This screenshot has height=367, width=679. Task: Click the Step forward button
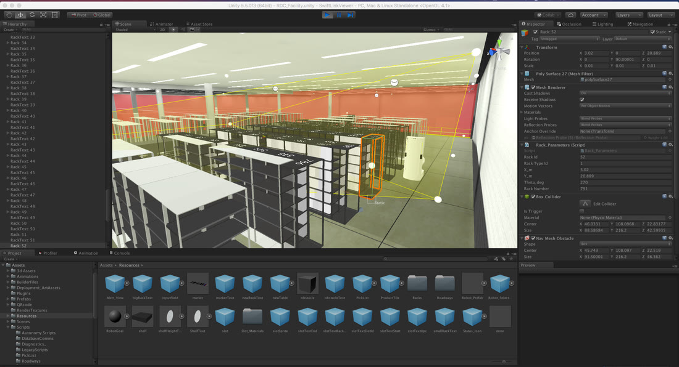click(x=351, y=15)
